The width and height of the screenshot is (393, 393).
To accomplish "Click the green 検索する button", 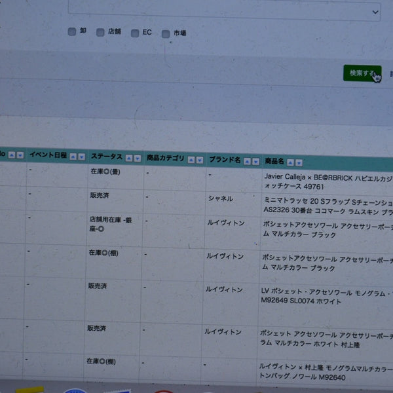I will click(x=362, y=73).
